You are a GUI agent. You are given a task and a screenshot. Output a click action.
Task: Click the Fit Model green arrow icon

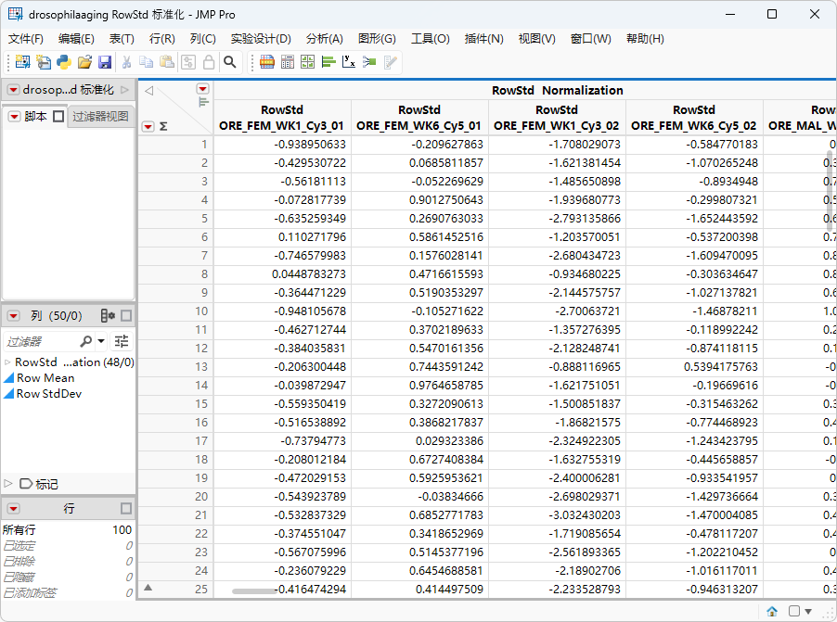pos(369,62)
